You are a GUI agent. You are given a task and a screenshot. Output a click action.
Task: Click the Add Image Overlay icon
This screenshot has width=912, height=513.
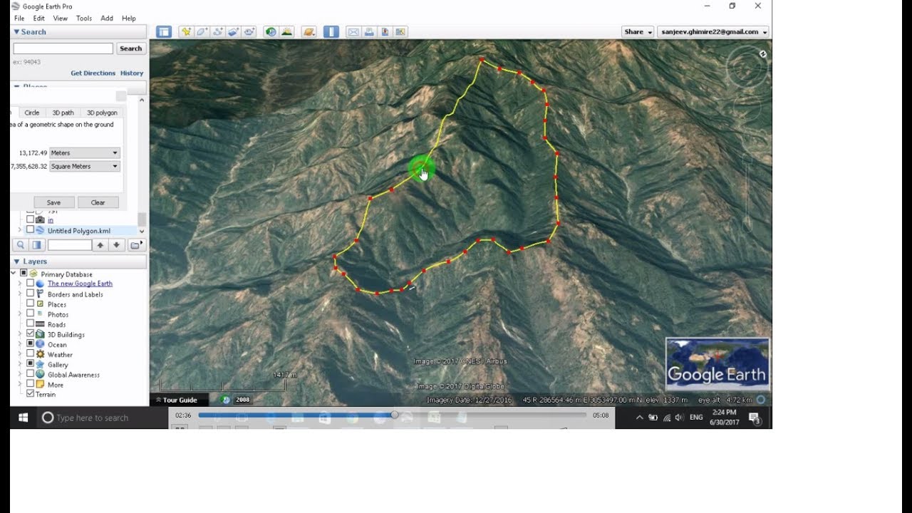click(x=233, y=32)
